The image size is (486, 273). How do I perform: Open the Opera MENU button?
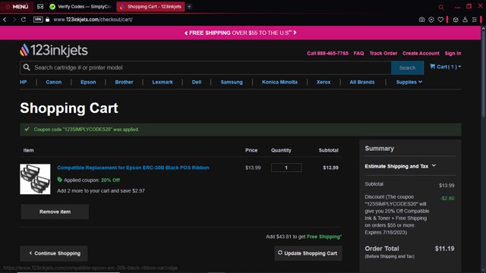point(17,7)
